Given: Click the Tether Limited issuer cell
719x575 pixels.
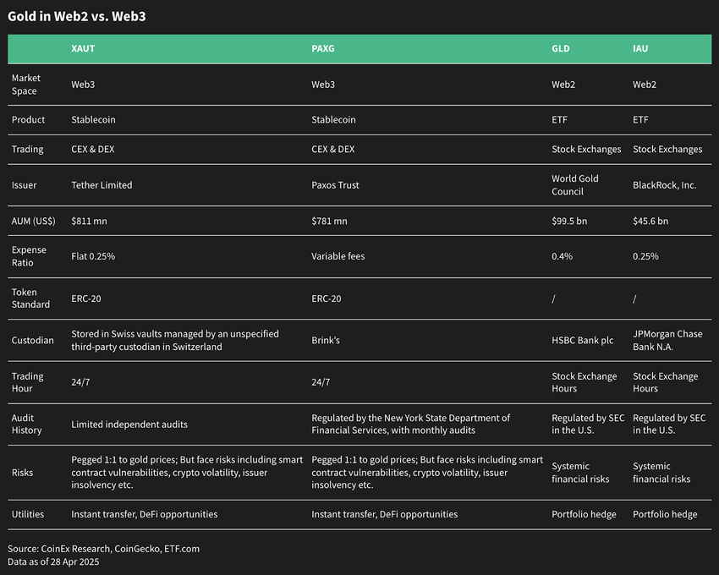Looking at the screenshot, I should 102,185.
